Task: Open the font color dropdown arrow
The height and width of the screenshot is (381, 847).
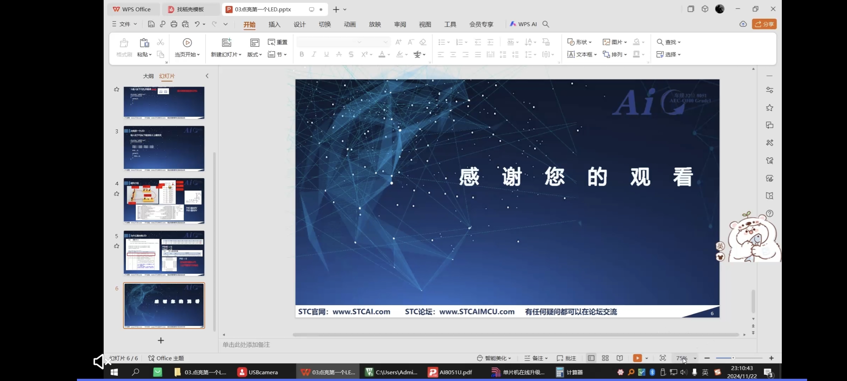Action: pyautogui.click(x=388, y=55)
